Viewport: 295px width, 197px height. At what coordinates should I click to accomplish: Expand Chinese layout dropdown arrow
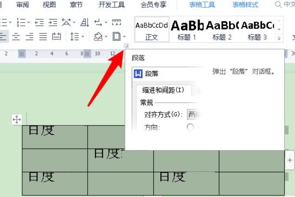[x=74, y=23]
